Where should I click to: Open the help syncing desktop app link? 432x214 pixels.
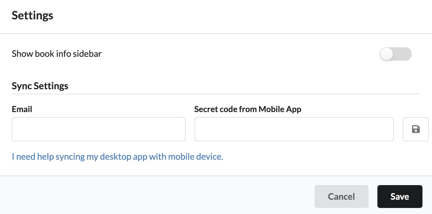117,157
